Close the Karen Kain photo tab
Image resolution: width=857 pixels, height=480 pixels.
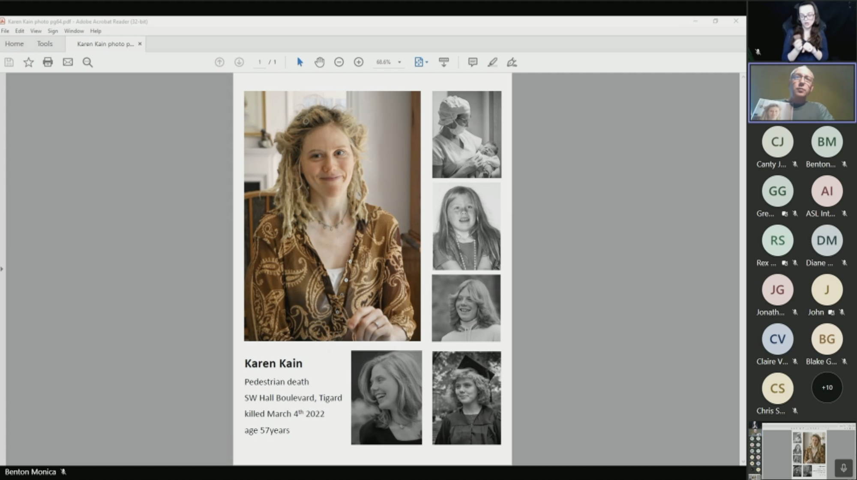pos(140,44)
